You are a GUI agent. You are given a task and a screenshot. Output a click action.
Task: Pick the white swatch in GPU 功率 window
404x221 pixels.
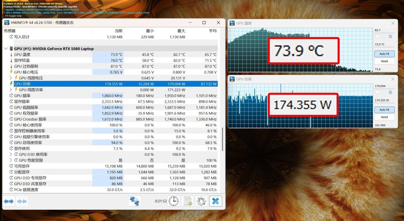pyautogui.click(x=377, y=92)
